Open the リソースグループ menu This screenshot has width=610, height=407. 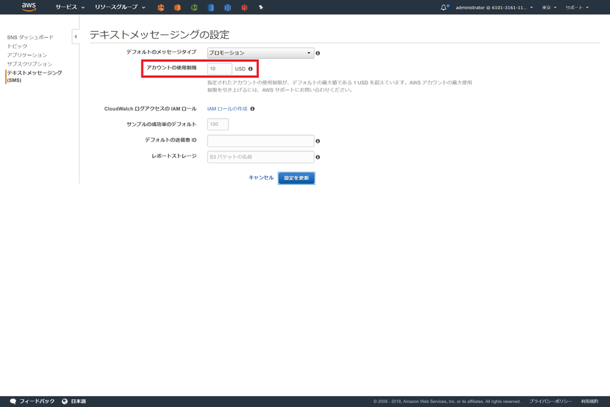pyautogui.click(x=120, y=7)
